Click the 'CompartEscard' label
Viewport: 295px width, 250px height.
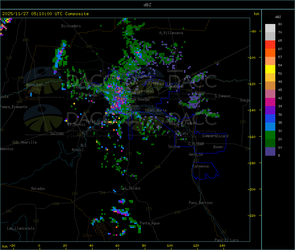[215, 136]
